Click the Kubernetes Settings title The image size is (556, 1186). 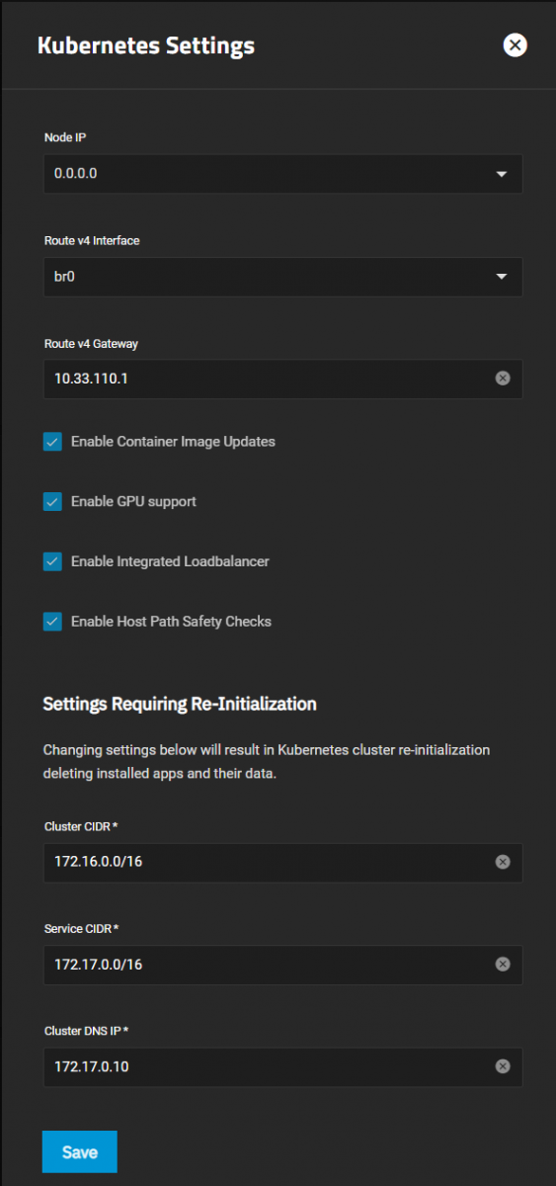point(146,45)
